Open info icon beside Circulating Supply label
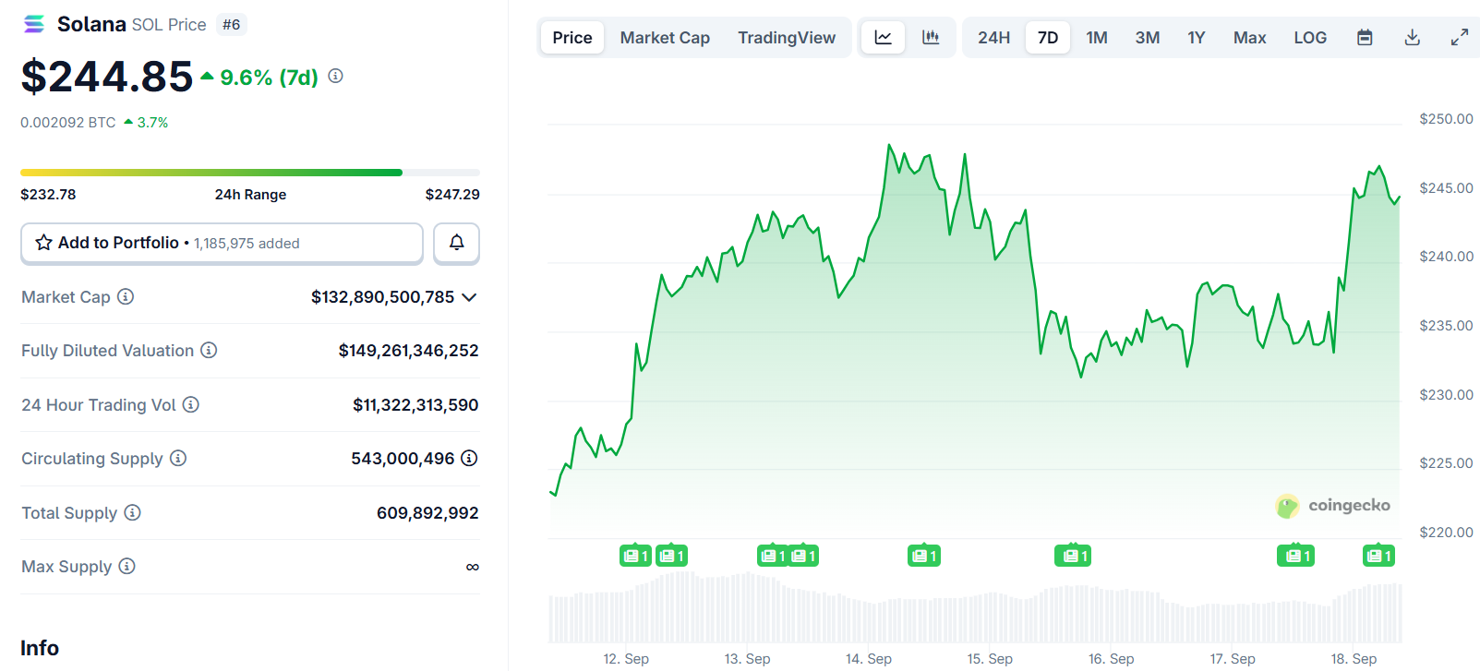 click(x=178, y=458)
